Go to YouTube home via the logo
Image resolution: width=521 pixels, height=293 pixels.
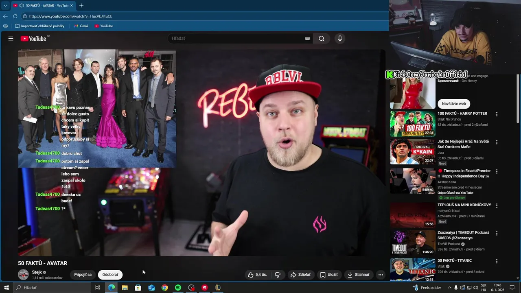[x=33, y=39]
